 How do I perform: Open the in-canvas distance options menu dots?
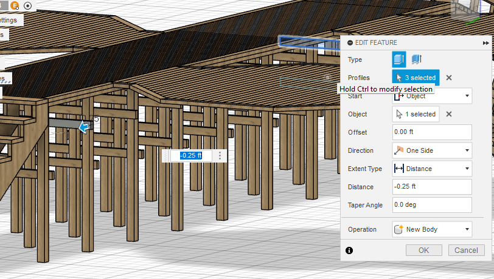point(220,155)
